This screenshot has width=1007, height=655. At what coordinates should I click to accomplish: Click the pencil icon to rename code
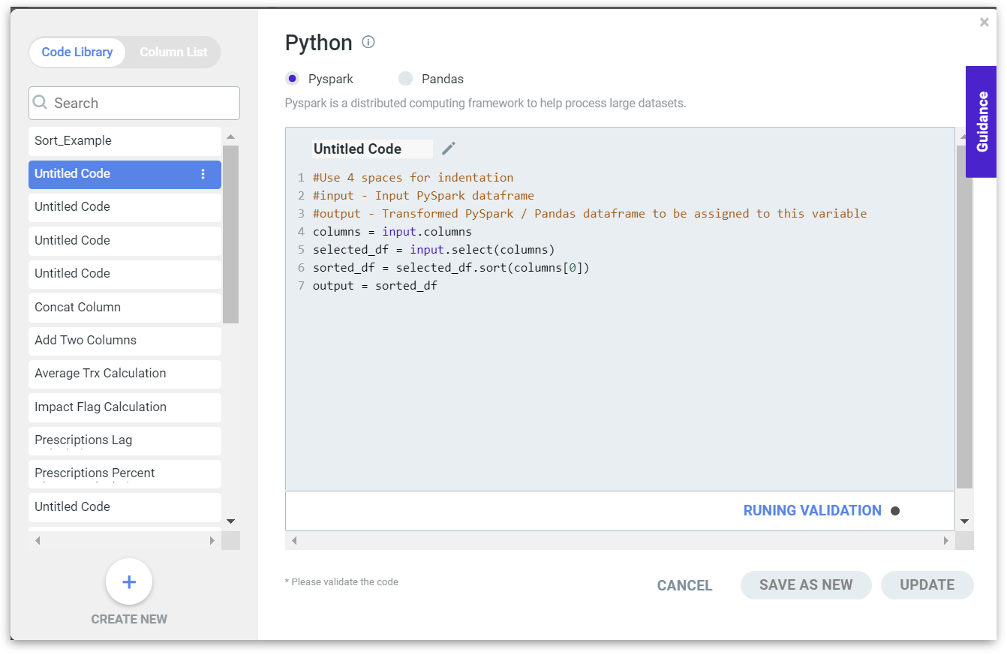point(448,149)
